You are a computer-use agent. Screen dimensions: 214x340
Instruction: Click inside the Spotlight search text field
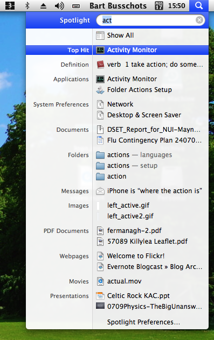point(148,20)
